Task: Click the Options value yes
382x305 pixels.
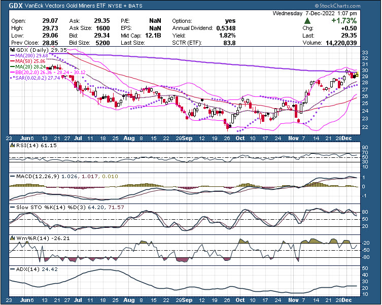Action: (x=230, y=21)
